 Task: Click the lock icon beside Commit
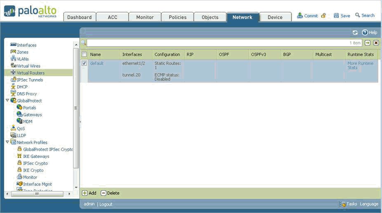click(323, 16)
